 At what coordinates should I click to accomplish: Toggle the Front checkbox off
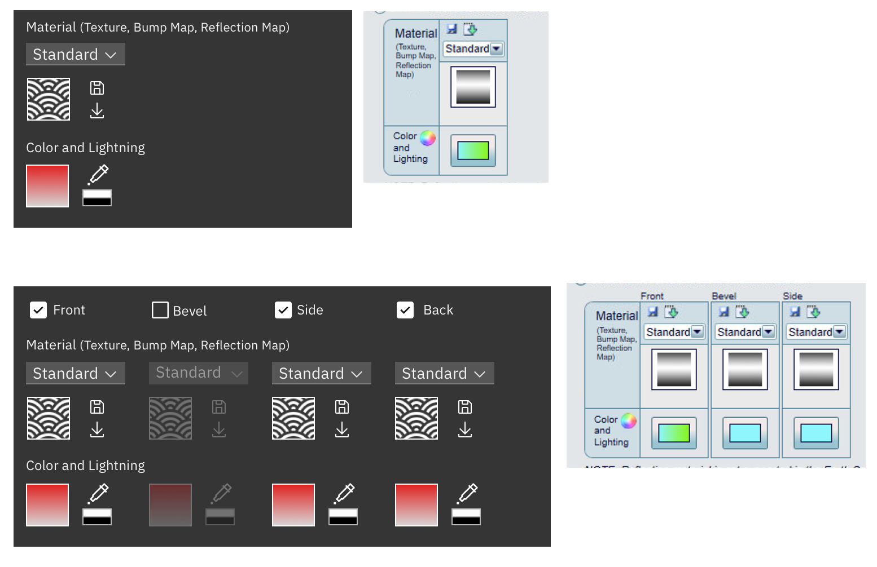pos(38,309)
